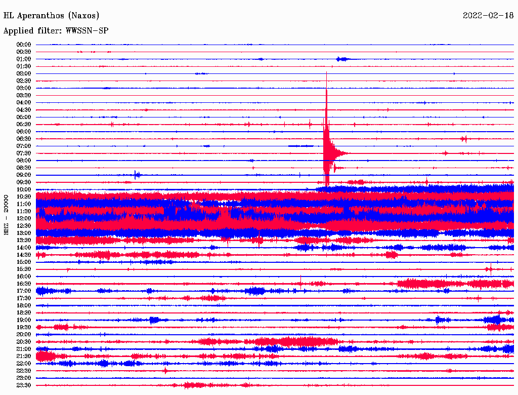Click the 12:00 time label
Screen dimensions: 518x395
(24, 219)
